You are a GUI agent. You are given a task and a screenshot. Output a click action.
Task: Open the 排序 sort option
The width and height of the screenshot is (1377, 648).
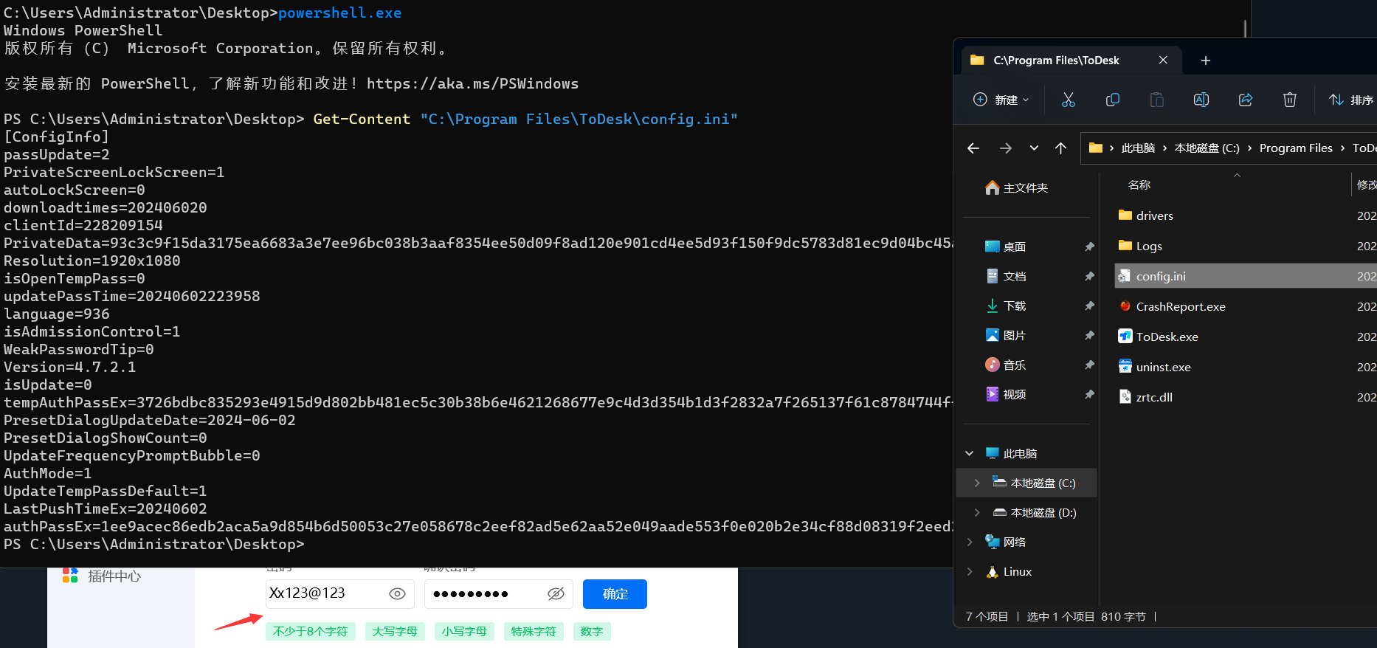click(1352, 100)
